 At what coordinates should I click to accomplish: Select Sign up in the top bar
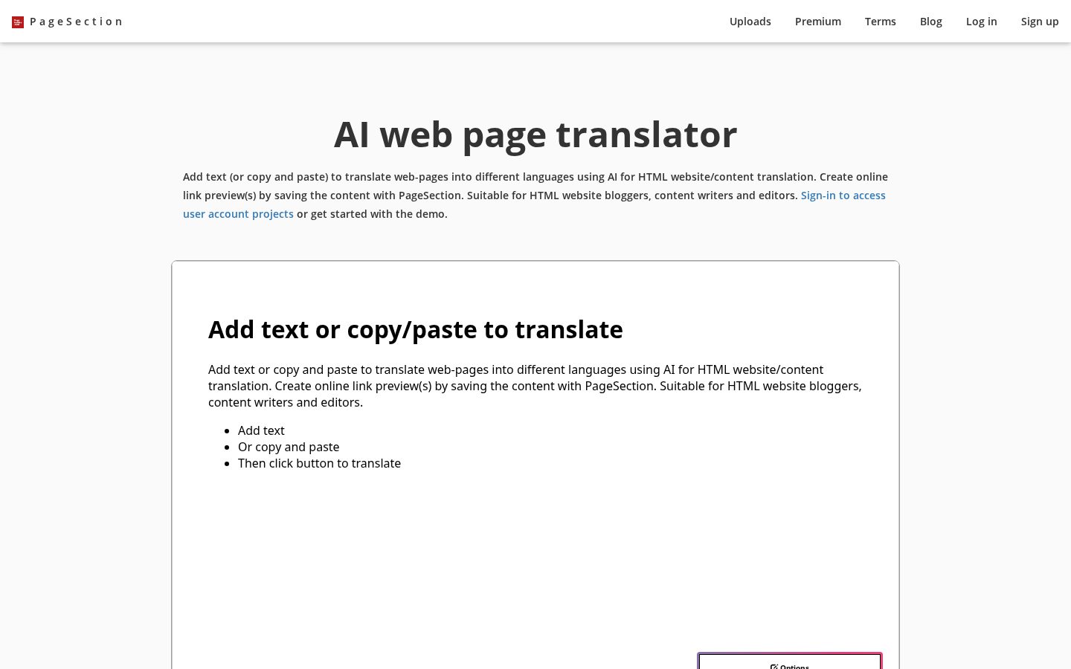point(1039,22)
